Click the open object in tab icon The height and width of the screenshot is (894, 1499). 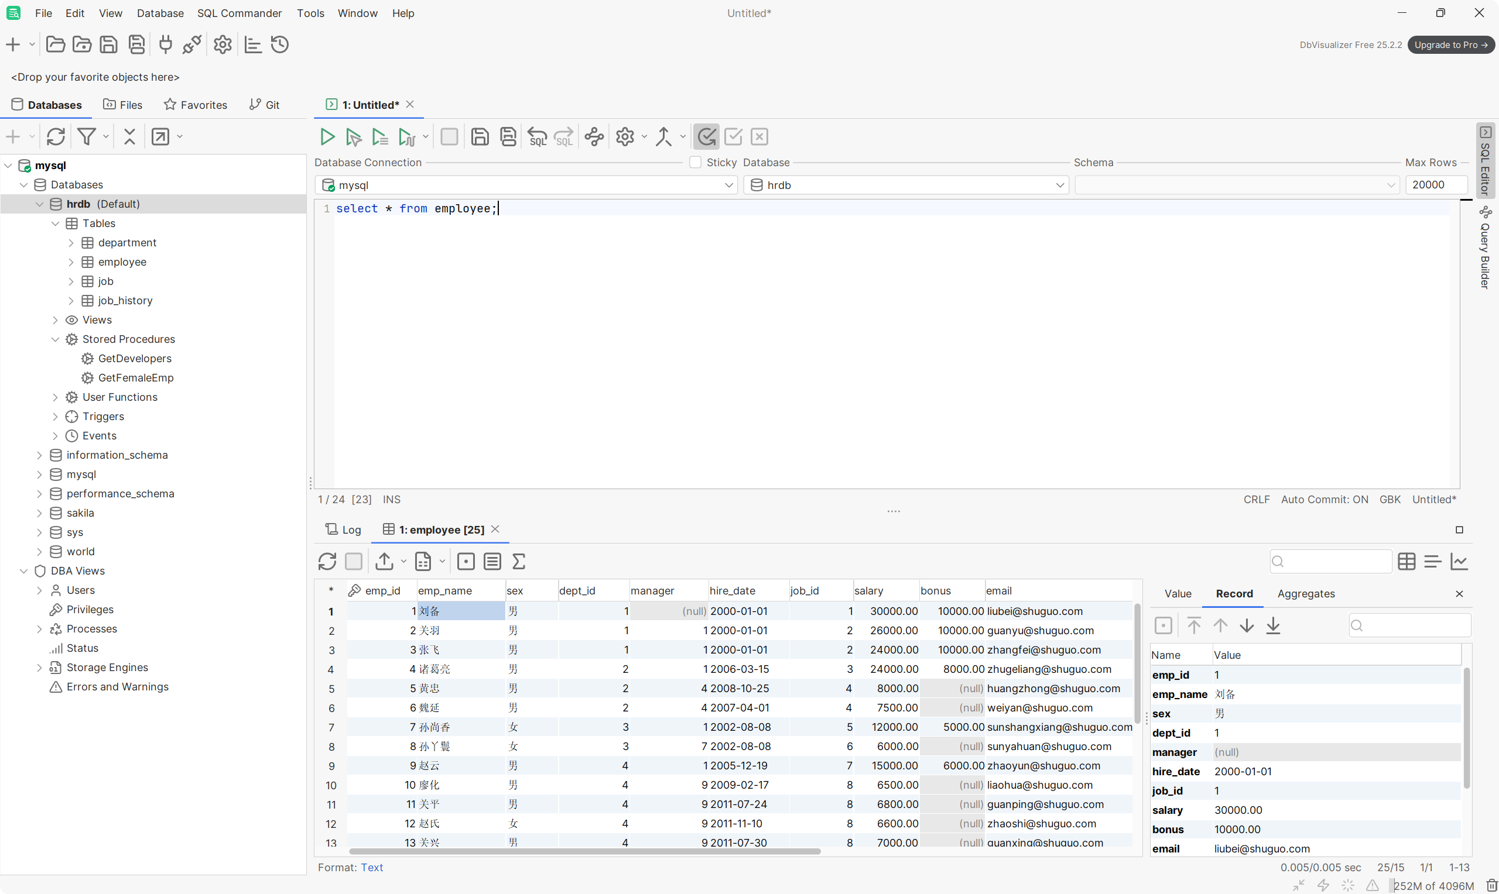click(160, 137)
